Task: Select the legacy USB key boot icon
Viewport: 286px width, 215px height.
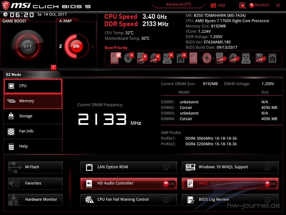Action: [246, 58]
